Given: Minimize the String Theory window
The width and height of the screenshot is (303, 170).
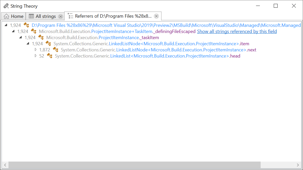Looking at the screenshot, I should (258, 6).
